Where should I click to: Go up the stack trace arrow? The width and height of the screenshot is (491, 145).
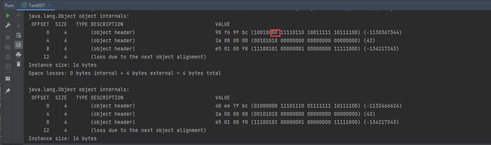[19, 16]
